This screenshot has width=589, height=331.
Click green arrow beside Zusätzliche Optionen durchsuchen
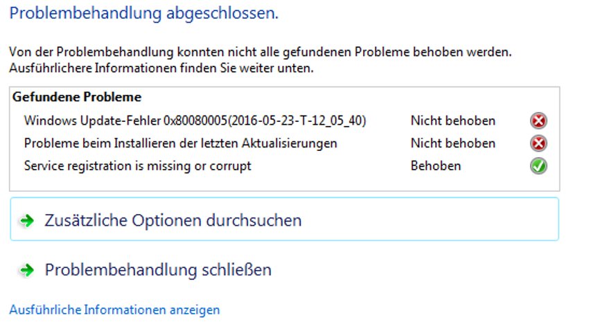[27, 220]
